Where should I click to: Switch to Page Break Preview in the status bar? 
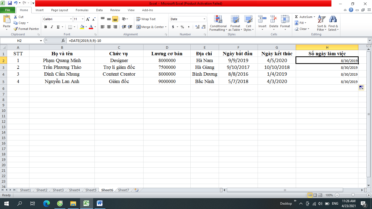320,195
